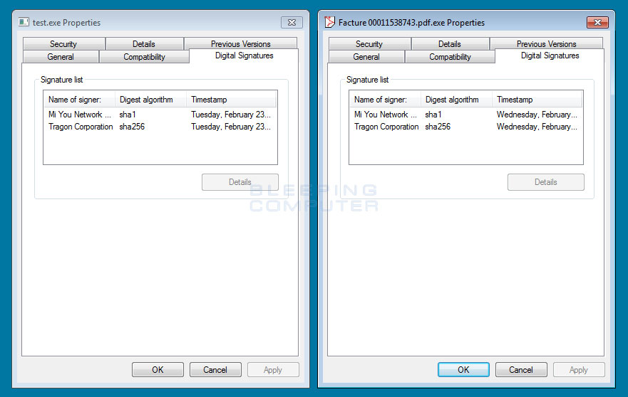Cancel the test.exe Properties dialog
Screen dimensions: 628x397
point(215,370)
